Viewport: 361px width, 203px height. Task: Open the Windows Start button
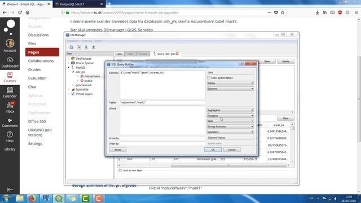pyautogui.click(x=6, y=198)
